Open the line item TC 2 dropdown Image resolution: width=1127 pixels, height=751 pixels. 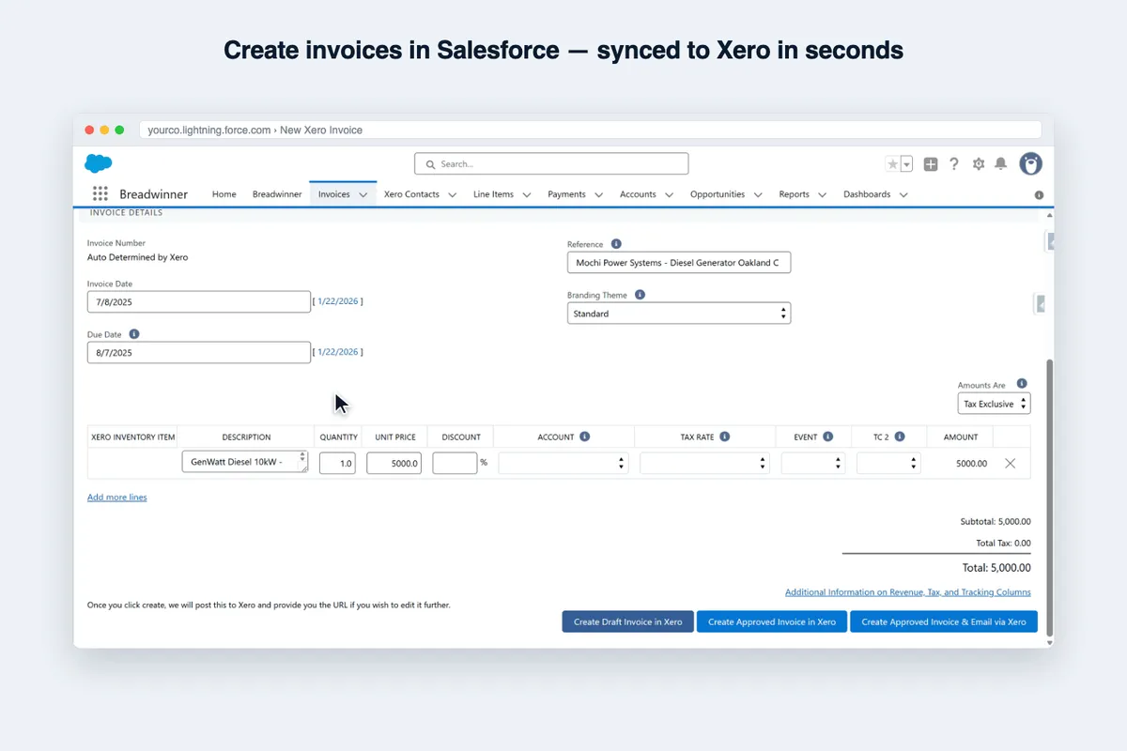pyautogui.click(x=888, y=463)
